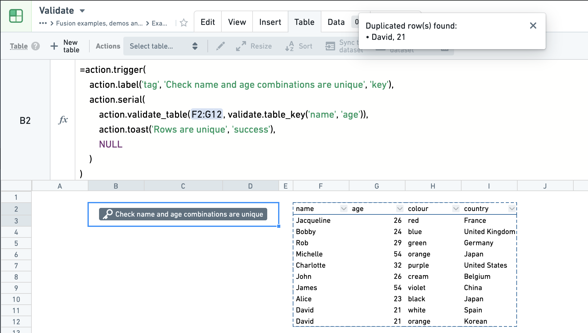Screen dimensions: 588x333
Task: Click the United Kingdom cell
Action: coord(489,232)
